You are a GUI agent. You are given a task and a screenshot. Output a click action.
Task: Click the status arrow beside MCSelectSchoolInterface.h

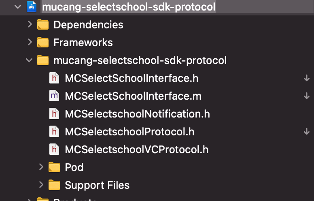click(x=307, y=78)
